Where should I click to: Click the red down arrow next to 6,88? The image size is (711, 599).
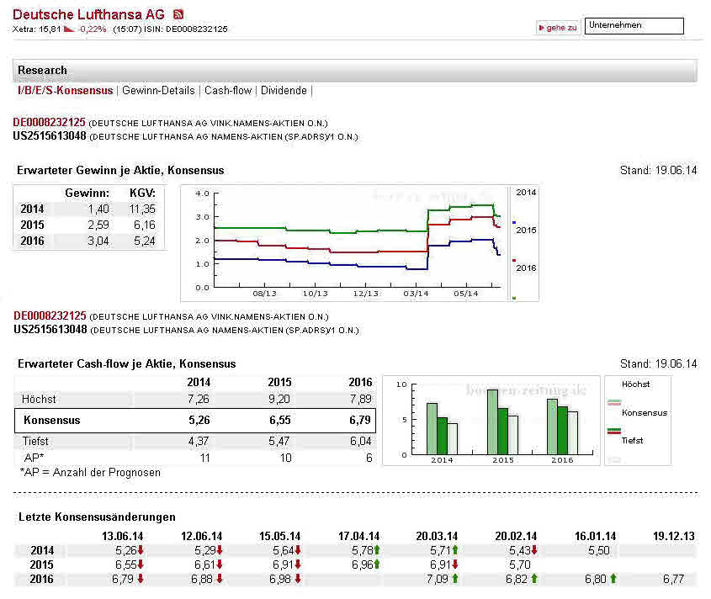pos(220,579)
